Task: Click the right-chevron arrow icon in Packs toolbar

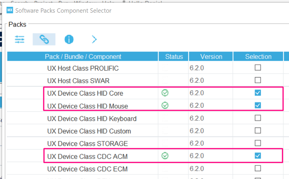Action: click(94, 39)
